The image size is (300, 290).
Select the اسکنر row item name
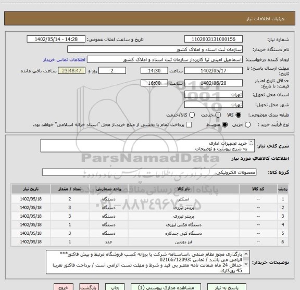click(x=183, y=199)
